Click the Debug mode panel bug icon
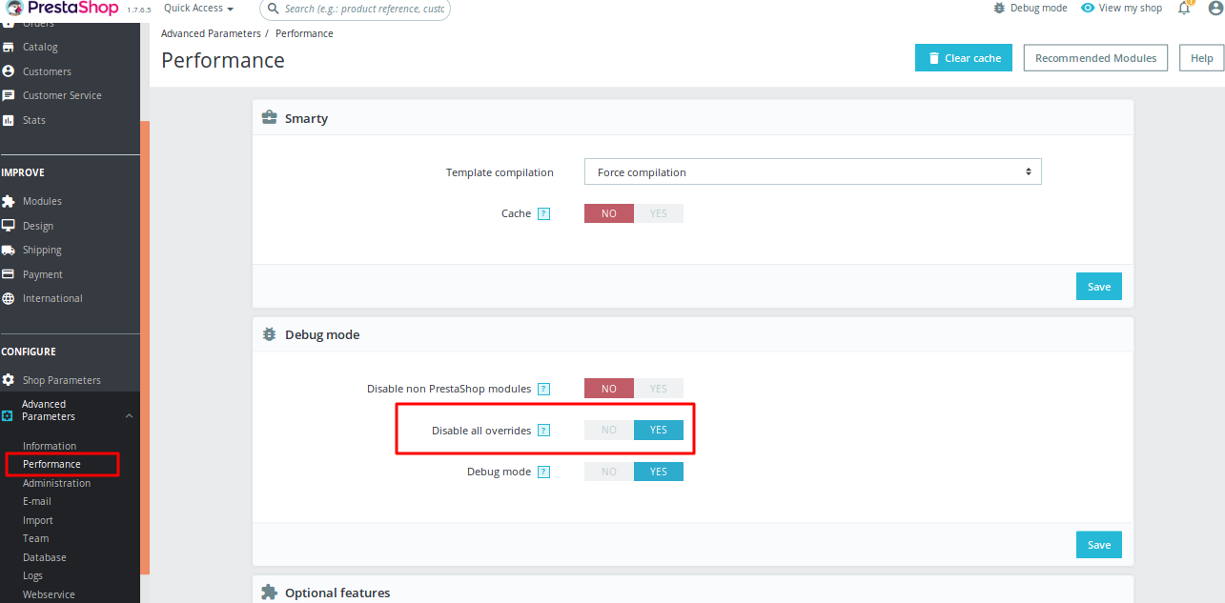The image size is (1225, 603). pos(270,334)
